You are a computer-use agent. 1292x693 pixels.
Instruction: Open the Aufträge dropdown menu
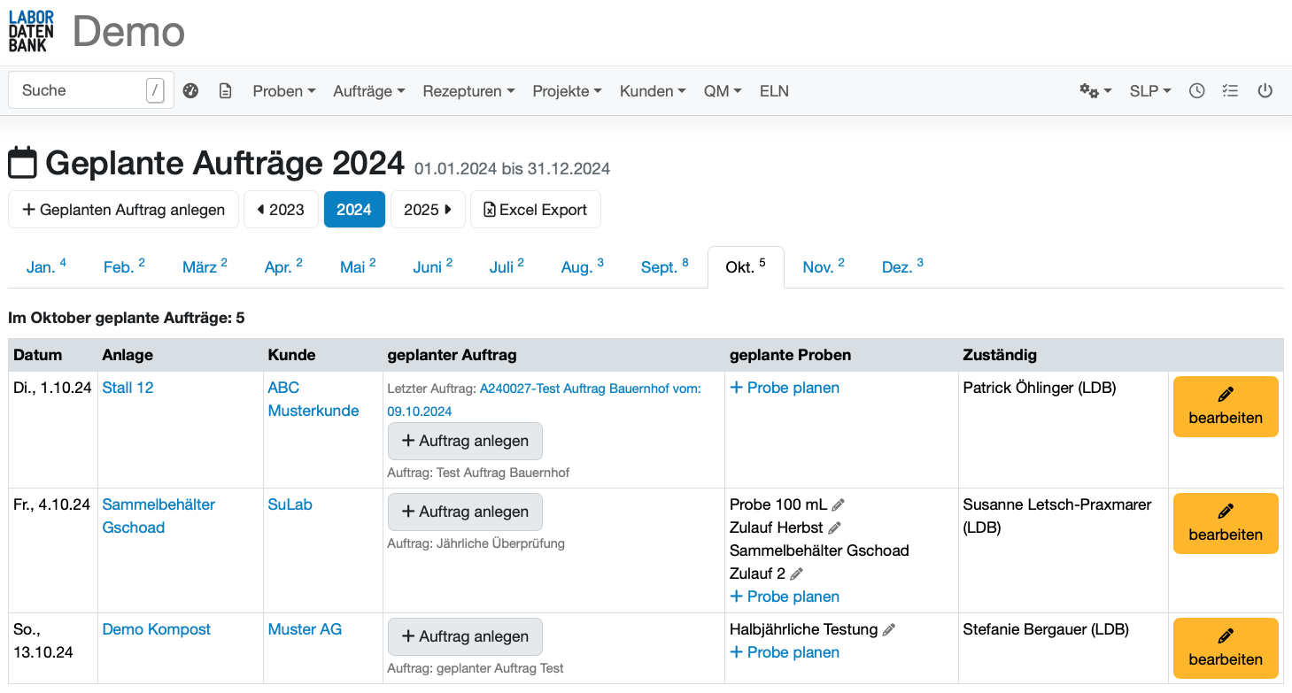point(368,91)
